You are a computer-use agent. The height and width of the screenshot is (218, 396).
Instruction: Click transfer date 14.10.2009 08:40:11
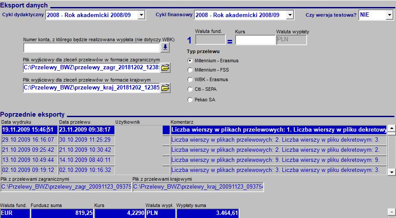(x=87, y=160)
